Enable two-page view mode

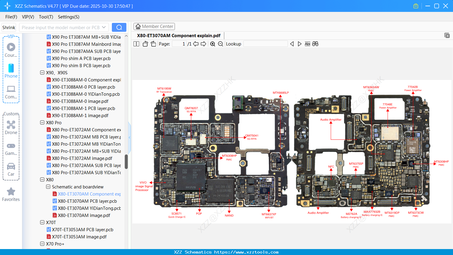136,44
